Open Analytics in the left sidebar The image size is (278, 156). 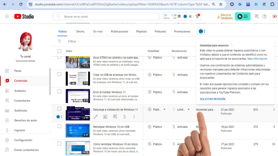(x=20, y=91)
